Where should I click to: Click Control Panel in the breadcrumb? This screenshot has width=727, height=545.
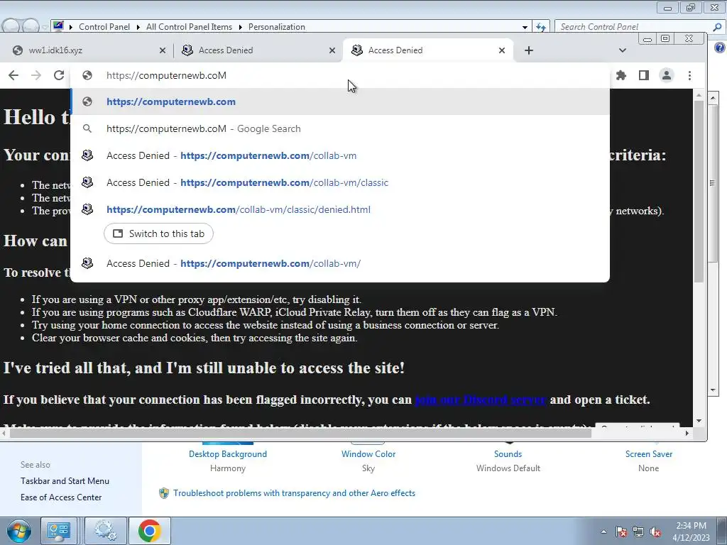pyautogui.click(x=104, y=27)
